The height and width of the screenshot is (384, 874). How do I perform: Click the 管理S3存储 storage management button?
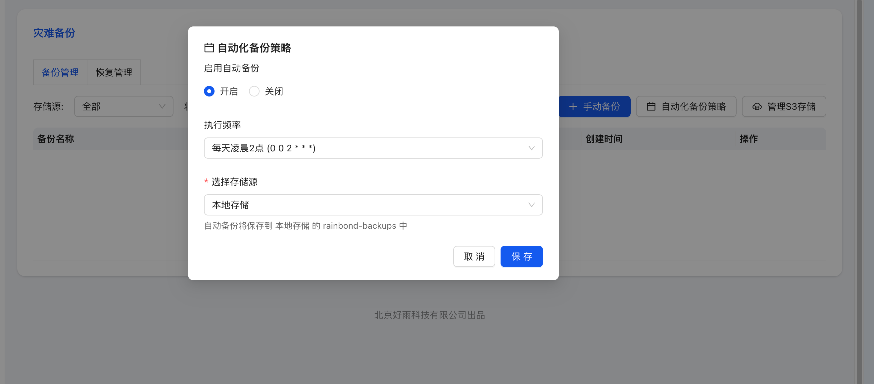(784, 106)
